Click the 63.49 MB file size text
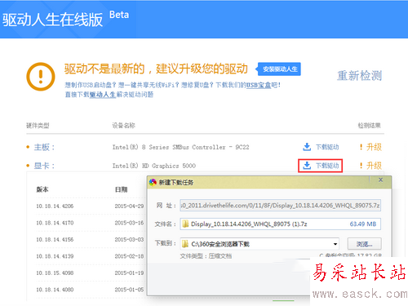408x306 pixels. (x=363, y=224)
